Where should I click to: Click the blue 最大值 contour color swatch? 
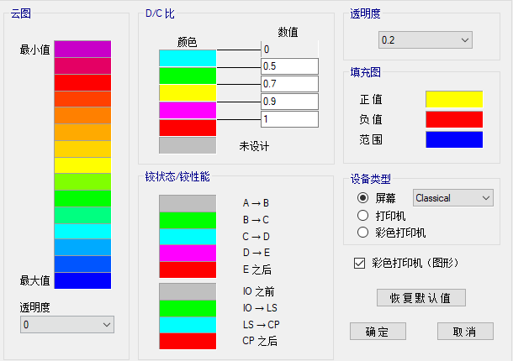82,280
